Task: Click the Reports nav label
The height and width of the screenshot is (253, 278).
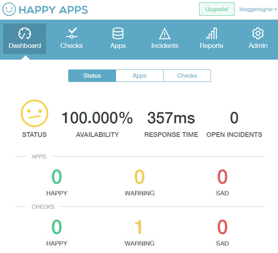Action: (211, 46)
